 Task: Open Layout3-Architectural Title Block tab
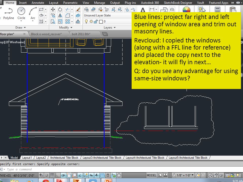click(x=102, y=157)
